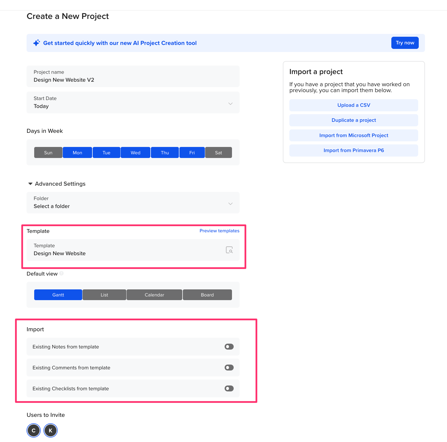
Task: Click the Try now button
Action: pos(405,43)
